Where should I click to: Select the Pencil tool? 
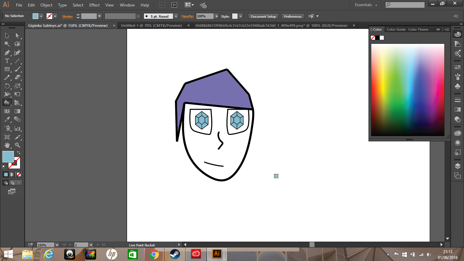click(7, 77)
